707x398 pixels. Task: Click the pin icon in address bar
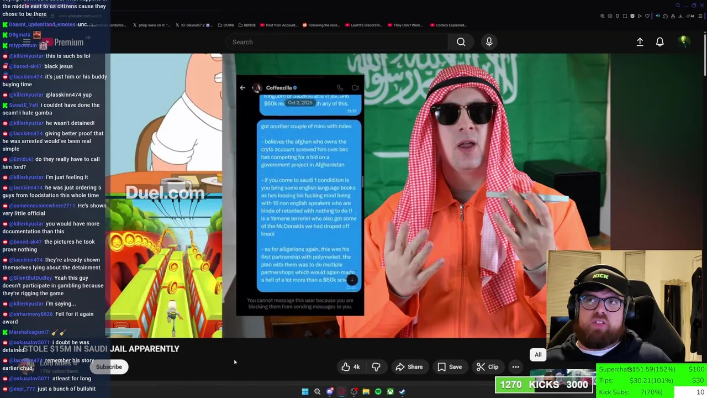[618, 16]
